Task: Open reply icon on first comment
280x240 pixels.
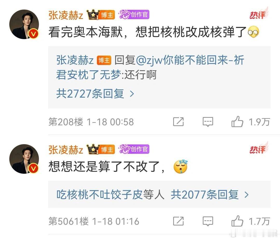Action: tap(208, 122)
